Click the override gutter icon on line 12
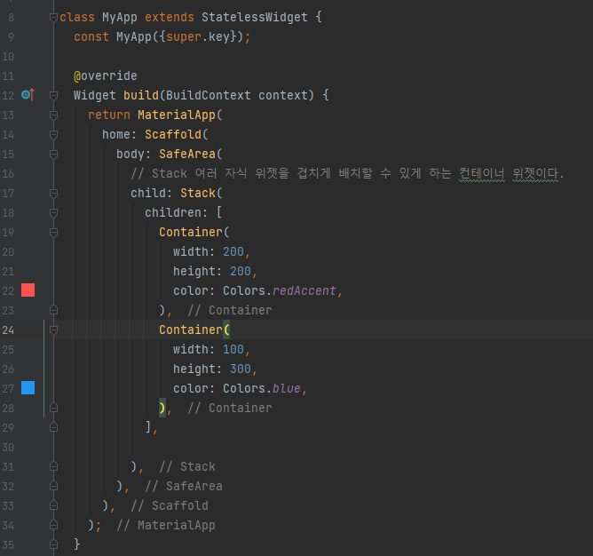Viewport: 593px width, 556px height. [28, 95]
